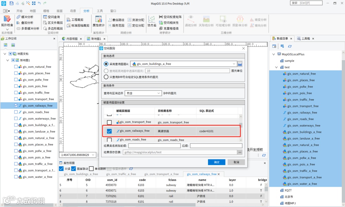Viewport: 345px width, 207px height.
Task: Open 资源分配 resource allocation
Action: click(x=136, y=20)
